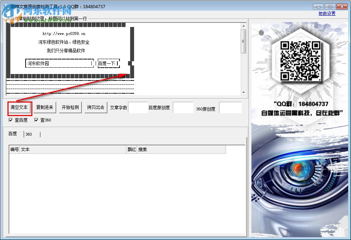Click the text area scroll-down arrow
Viewport: 351px width, 240px height.
[x=244, y=92]
